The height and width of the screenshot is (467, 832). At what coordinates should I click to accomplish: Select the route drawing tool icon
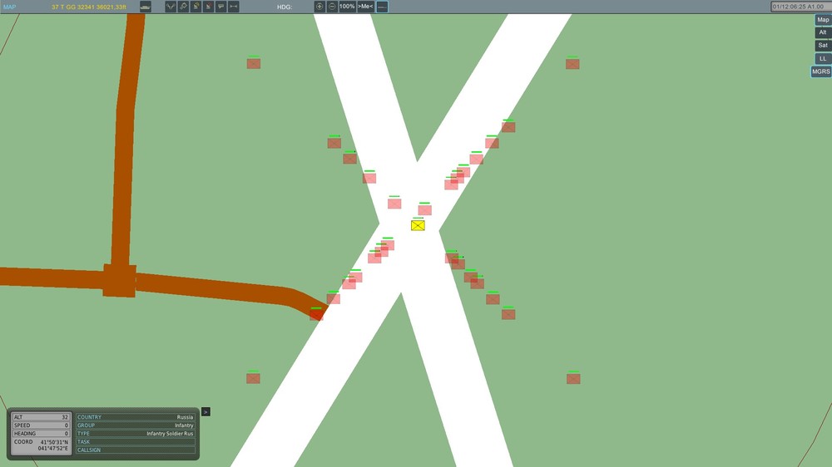pyautogui.click(x=171, y=7)
